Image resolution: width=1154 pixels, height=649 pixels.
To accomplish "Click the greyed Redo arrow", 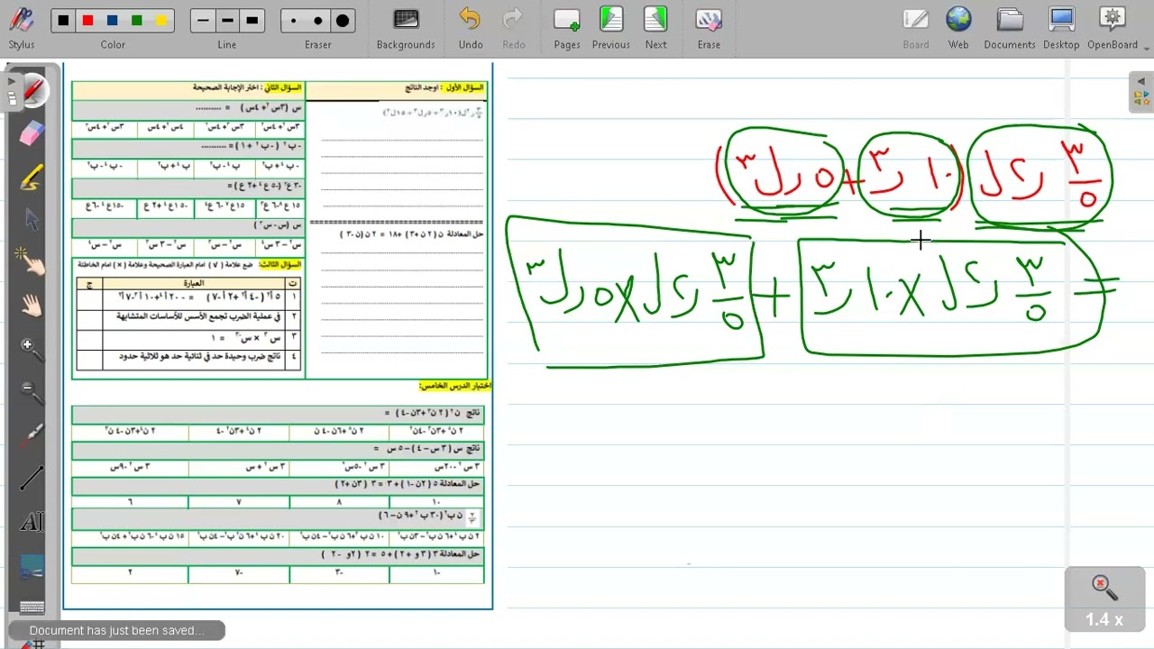I will pyautogui.click(x=513, y=27).
